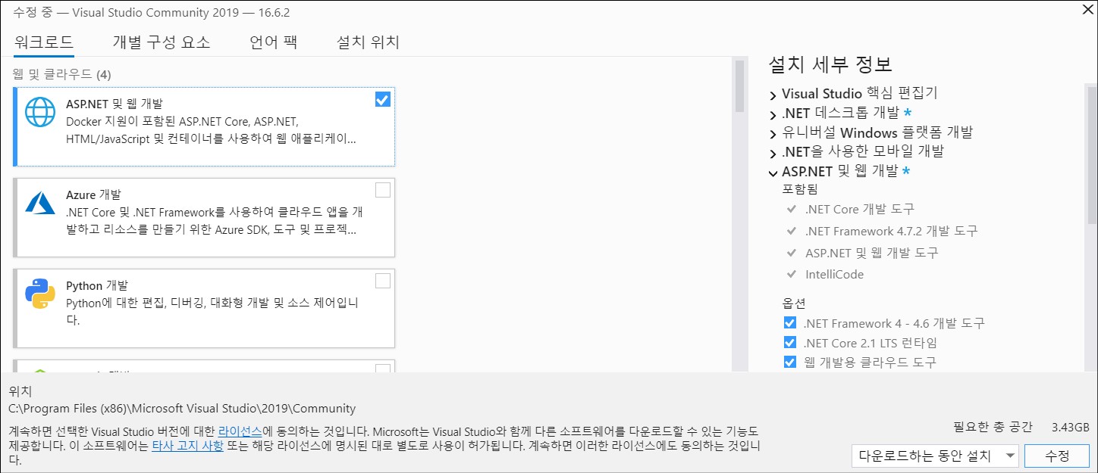Open the 타사 고지 사항 link

pyautogui.click(x=187, y=445)
